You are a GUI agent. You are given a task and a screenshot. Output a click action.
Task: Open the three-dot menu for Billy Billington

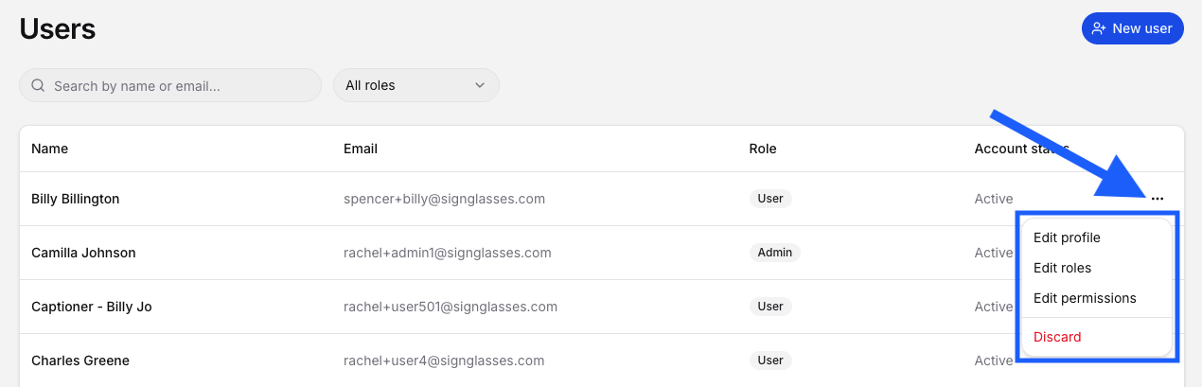(x=1158, y=199)
